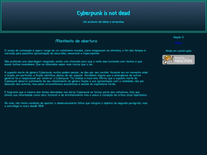Click the Ainda em construção text

(x=178, y=51)
